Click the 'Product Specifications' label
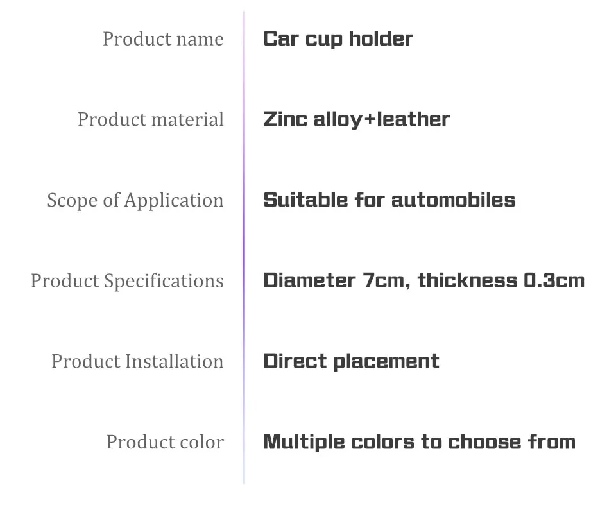This screenshot has height=521, width=616. pos(127,281)
